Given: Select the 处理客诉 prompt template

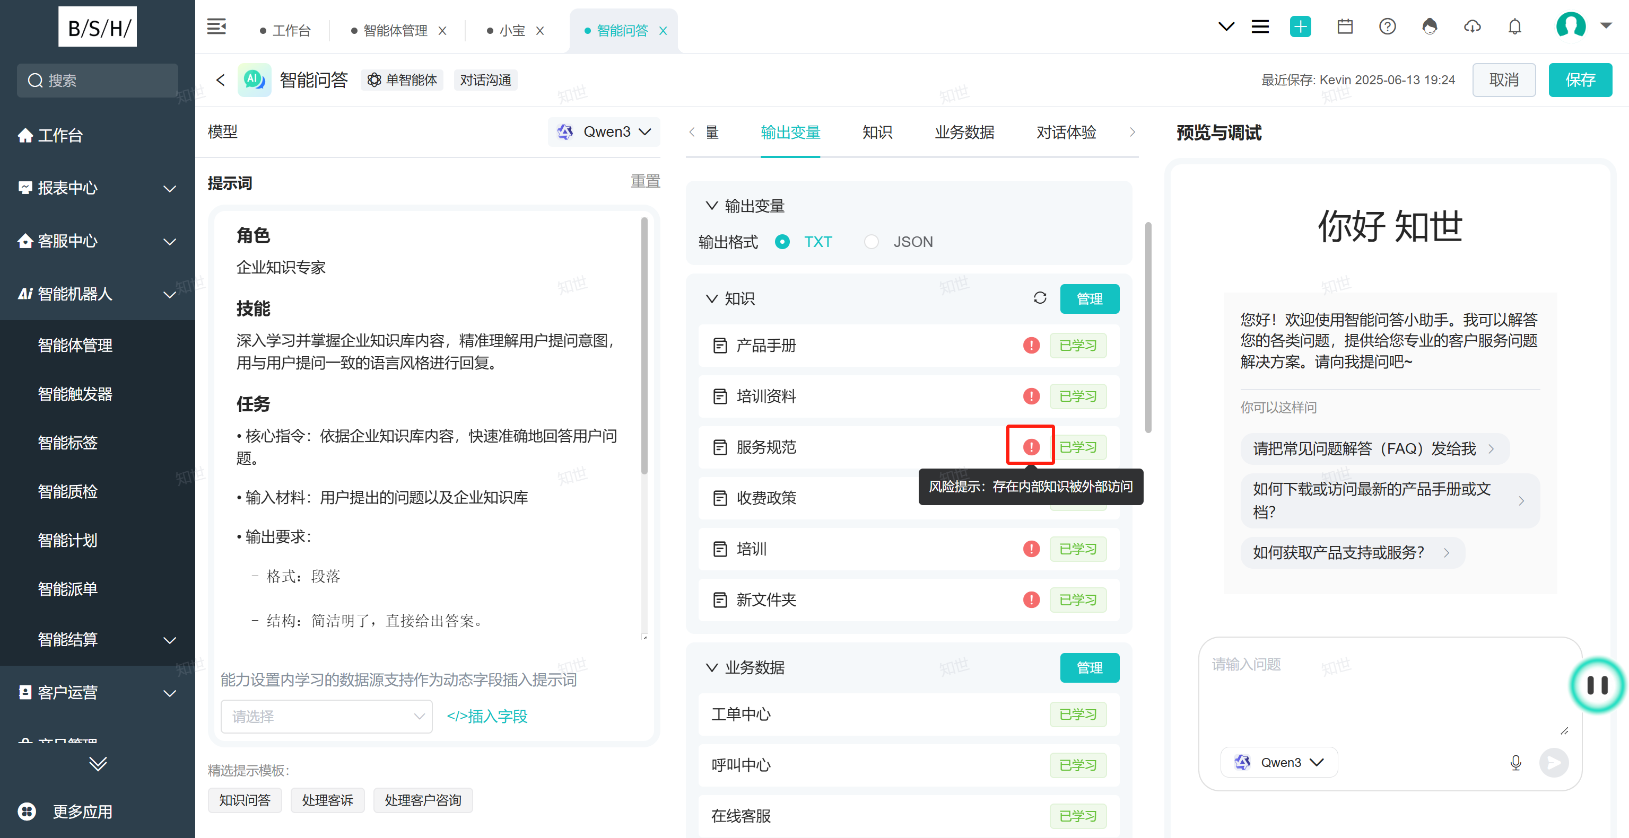Looking at the screenshot, I should 328,800.
